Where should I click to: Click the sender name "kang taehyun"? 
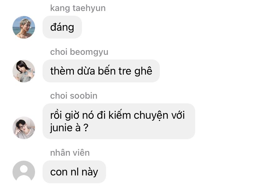tap(78, 8)
